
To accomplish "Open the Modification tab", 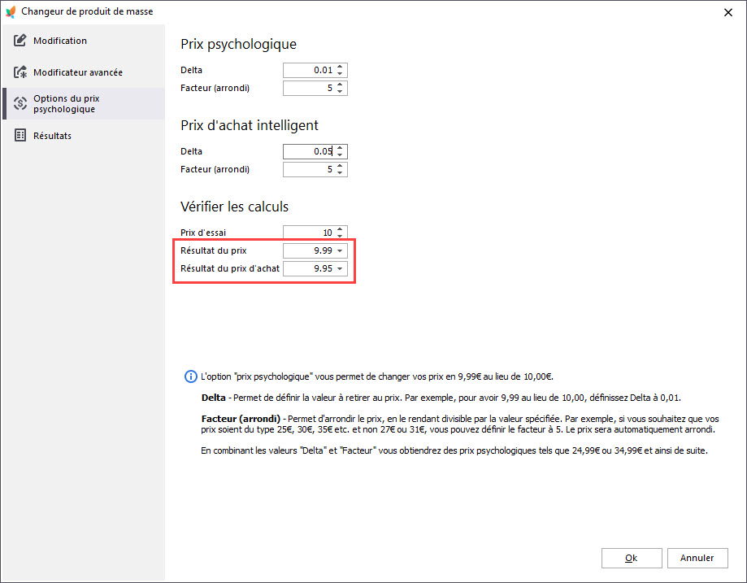I will [84, 41].
